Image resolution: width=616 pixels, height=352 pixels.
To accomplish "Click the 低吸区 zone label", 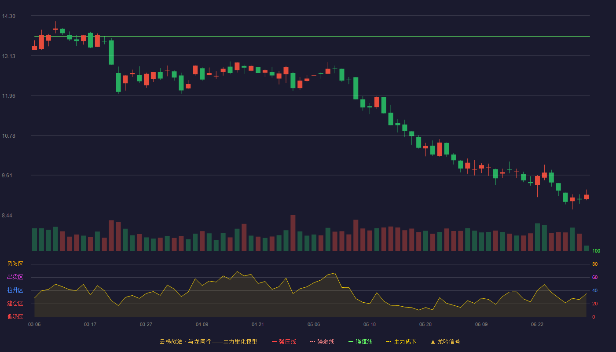I will click(15, 317).
